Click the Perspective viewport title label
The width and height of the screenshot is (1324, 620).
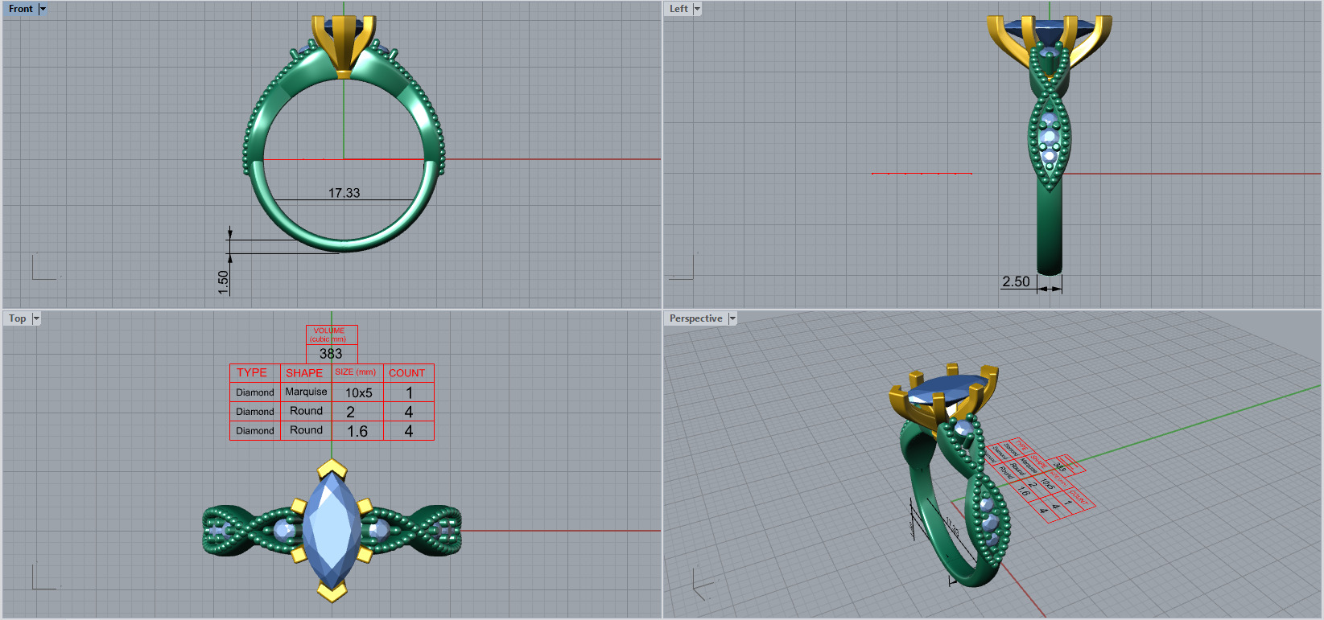[696, 318]
